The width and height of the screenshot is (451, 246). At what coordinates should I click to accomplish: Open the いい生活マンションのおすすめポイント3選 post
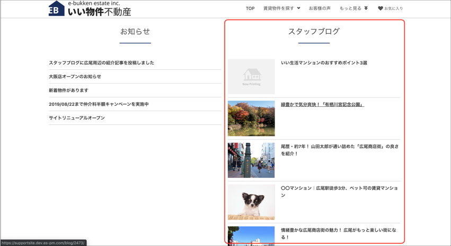point(324,63)
